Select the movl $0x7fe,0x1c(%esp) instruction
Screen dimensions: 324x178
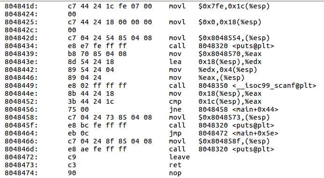tap(219, 6)
